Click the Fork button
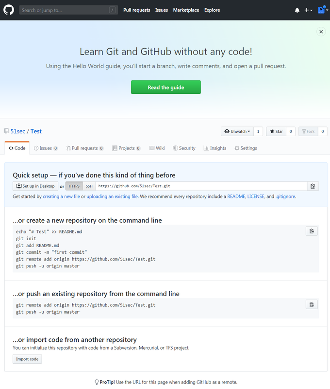Image resolution: width=330 pixels, height=389 pixels. (308, 131)
